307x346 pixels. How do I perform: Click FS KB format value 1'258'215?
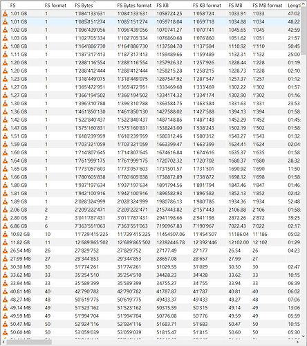click(203, 71)
